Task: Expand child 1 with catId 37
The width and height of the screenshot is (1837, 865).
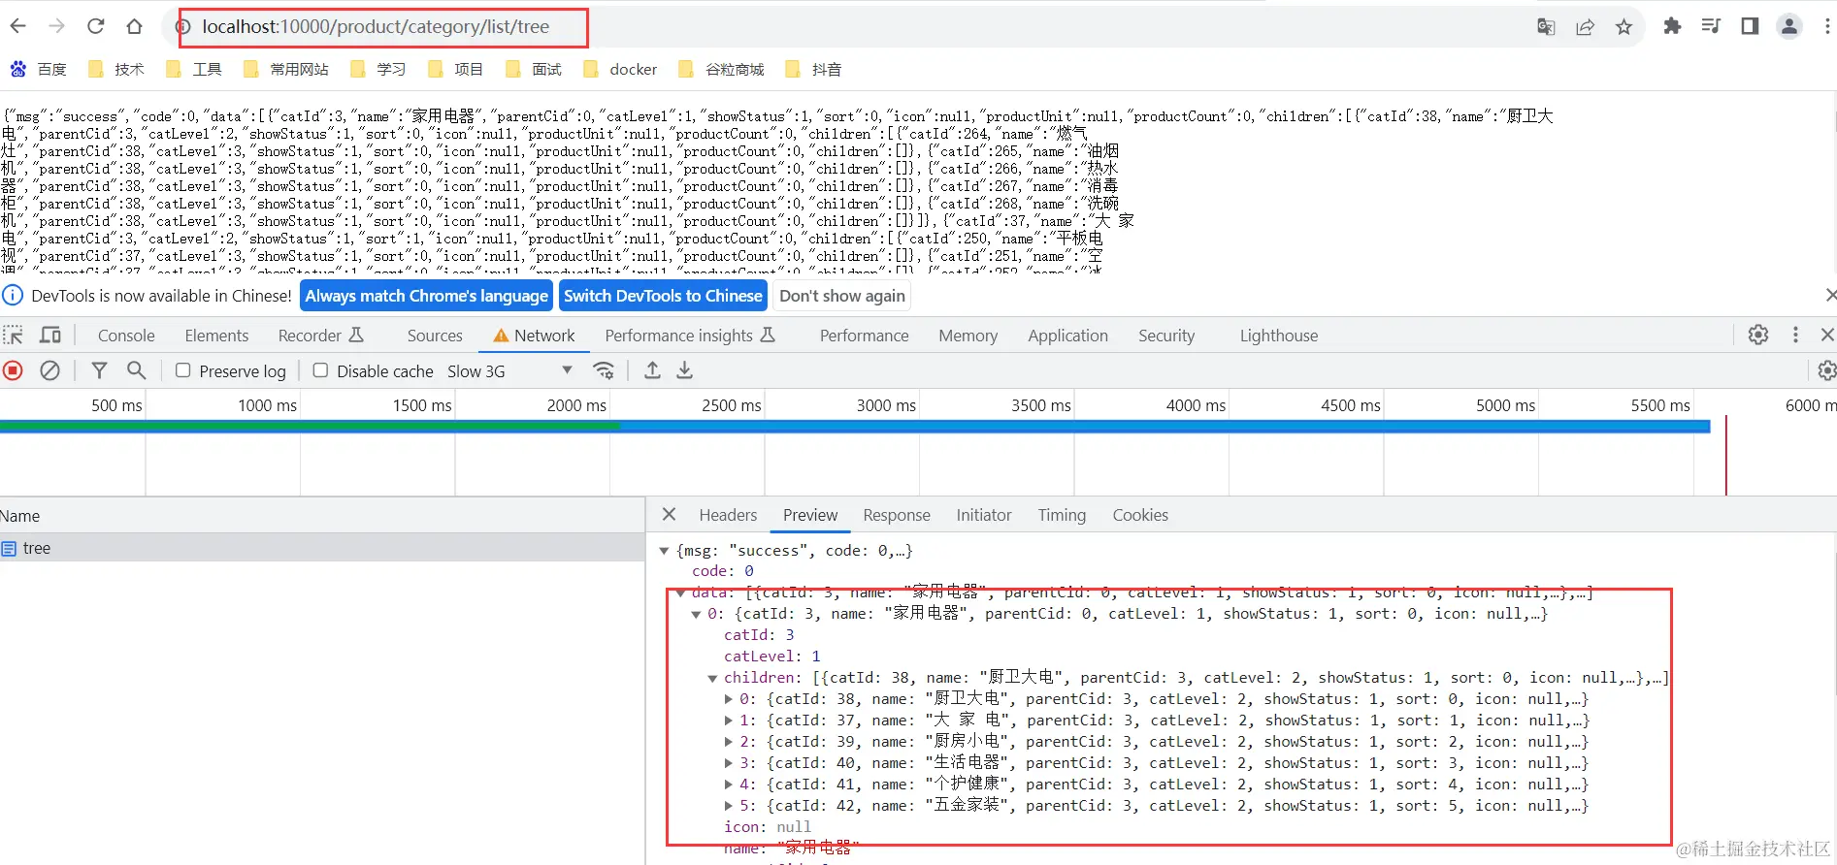Action: (x=729, y=721)
